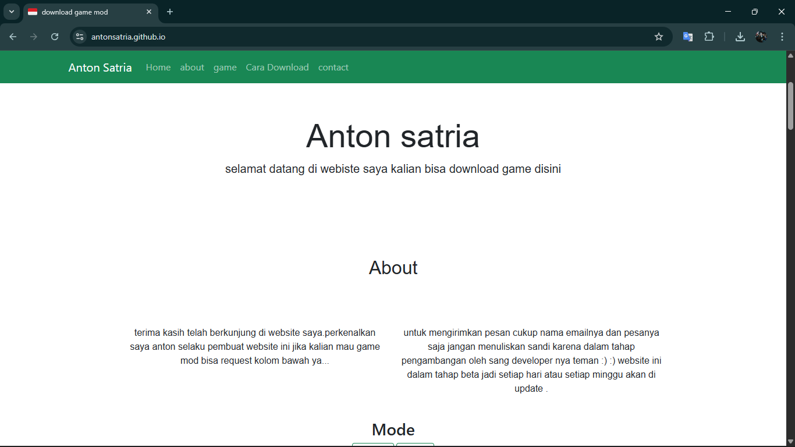Expand the tab search dropdown
This screenshot has height=447, width=795.
(12, 12)
